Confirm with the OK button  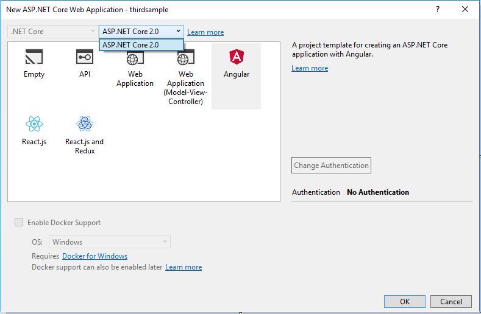pos(405,301)
